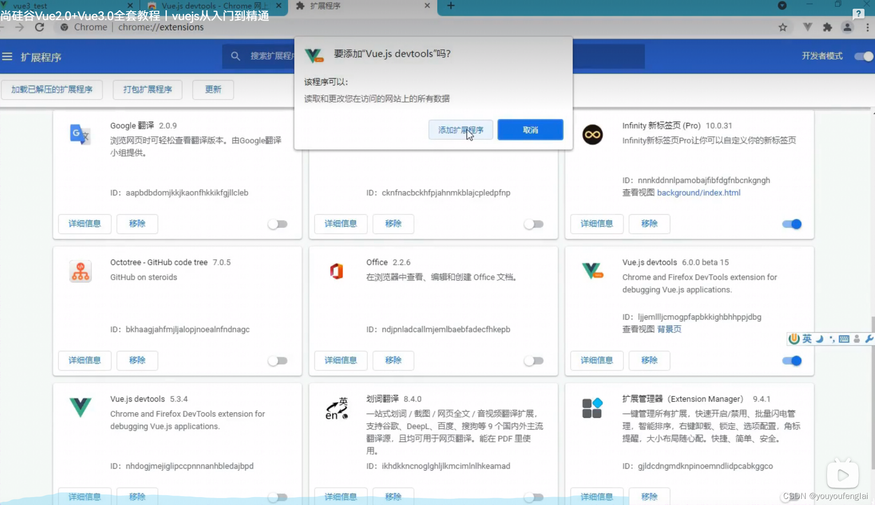Open Chrome three-dot menu
The width and height of the screenshot is (875, 505).
click(x=868, y=27)
